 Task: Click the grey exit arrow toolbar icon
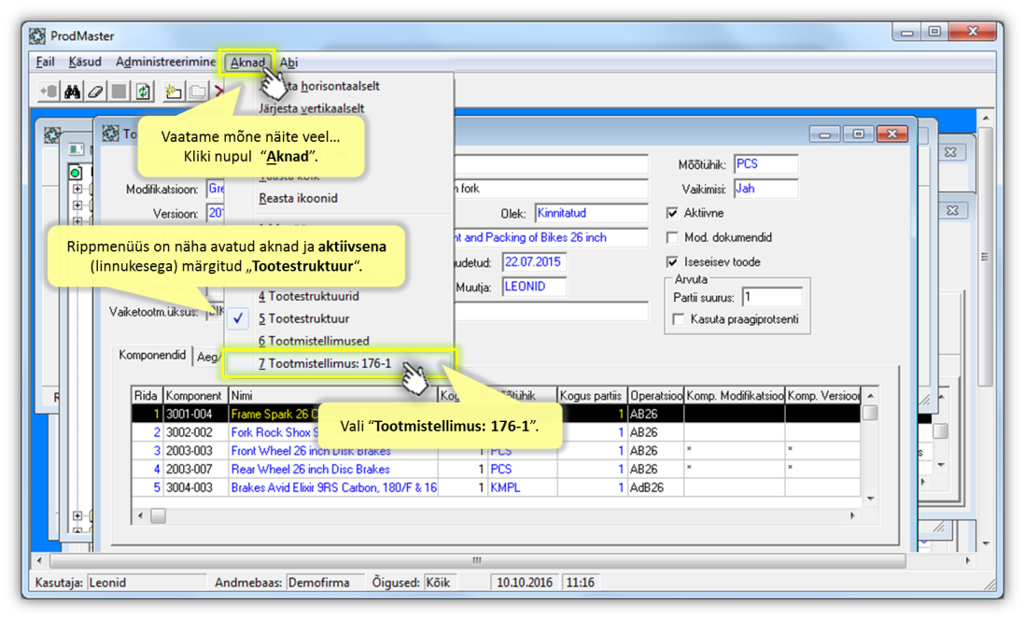point(49,92)
